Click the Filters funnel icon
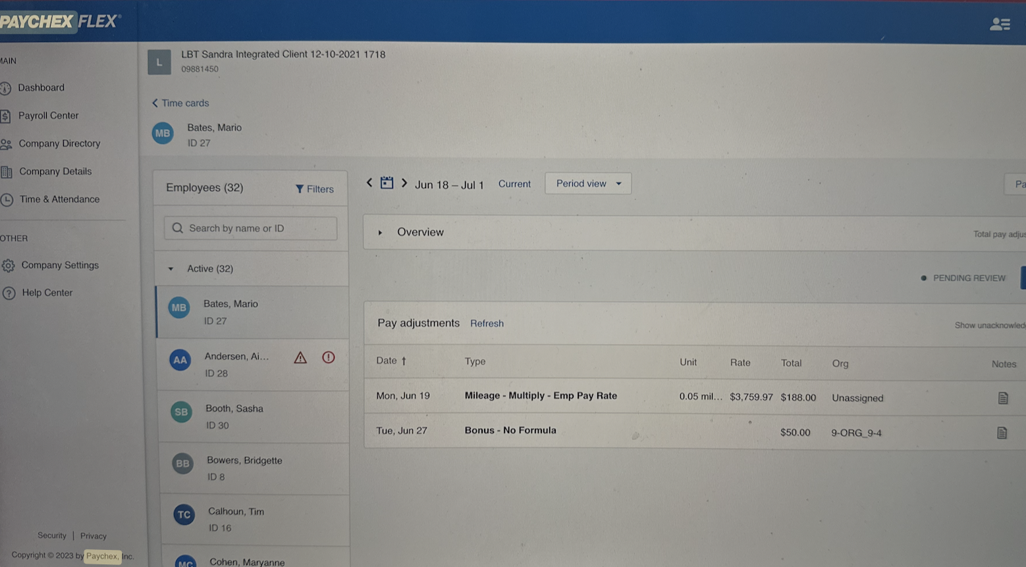Viewport: 1026px width, 567px height. tap(300, 189)
